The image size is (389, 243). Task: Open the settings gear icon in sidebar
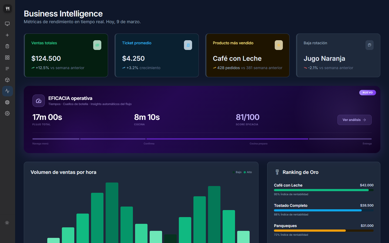(7, 113)
